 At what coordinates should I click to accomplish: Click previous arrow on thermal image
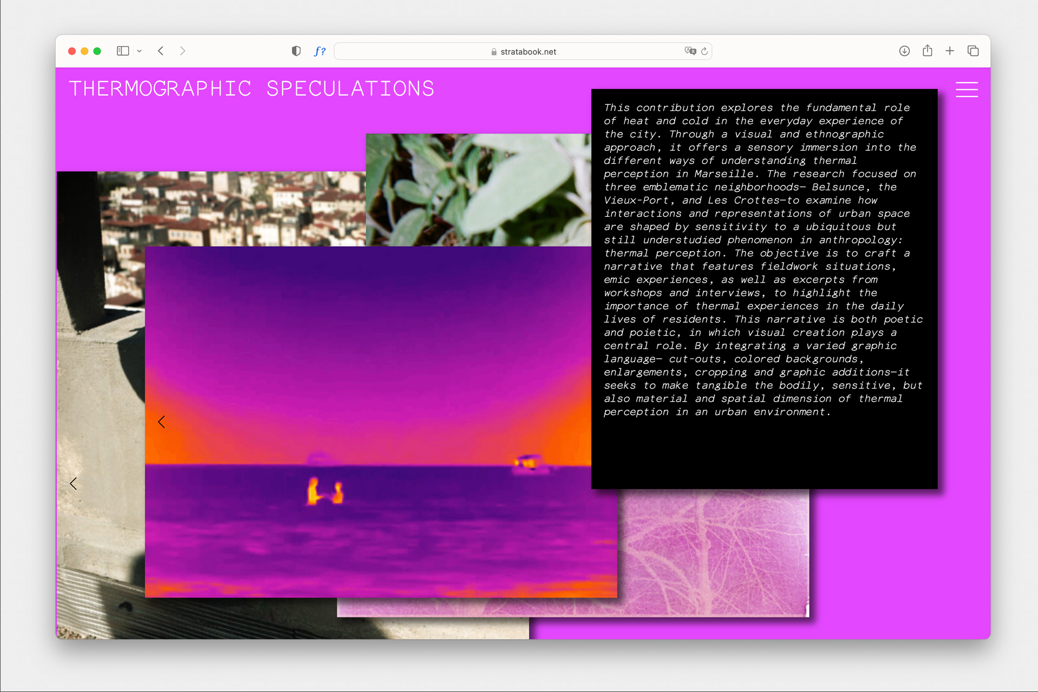pyautogui.click(x=162, y=422)
